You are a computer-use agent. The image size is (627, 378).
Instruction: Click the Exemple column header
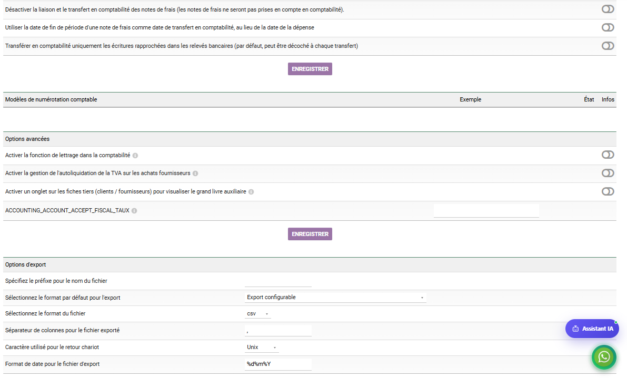click(470, 99)
